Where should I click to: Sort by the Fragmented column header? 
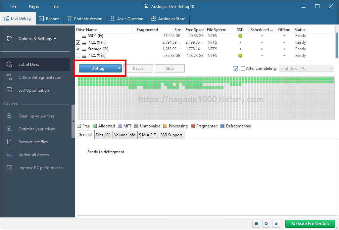pos(147,30)
